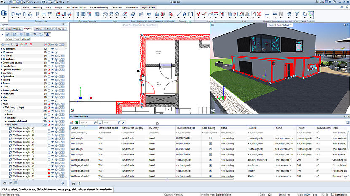350x196 pixels.
Task: Click the Wall tool icon in Components
Action: coord(12,14)
